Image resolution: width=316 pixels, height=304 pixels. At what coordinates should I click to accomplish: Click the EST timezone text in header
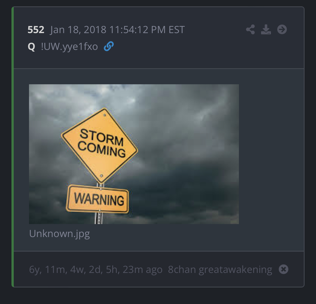click(177, 30)
